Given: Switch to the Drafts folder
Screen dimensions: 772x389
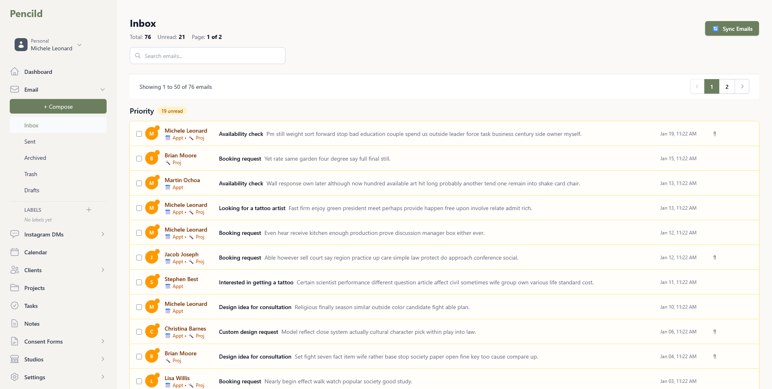Looking at the screenshot, I should point(32,190).
